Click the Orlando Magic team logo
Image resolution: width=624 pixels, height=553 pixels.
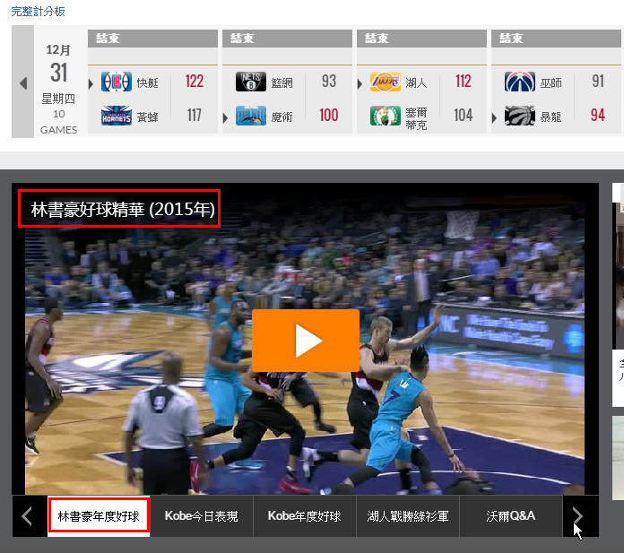[251, 116]
